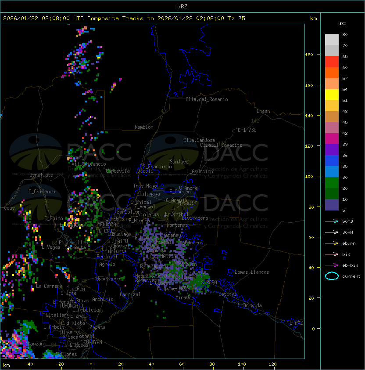Click the 'Capdevila' map label
Viewport: 365px width, 370px height.
[118, 171]
